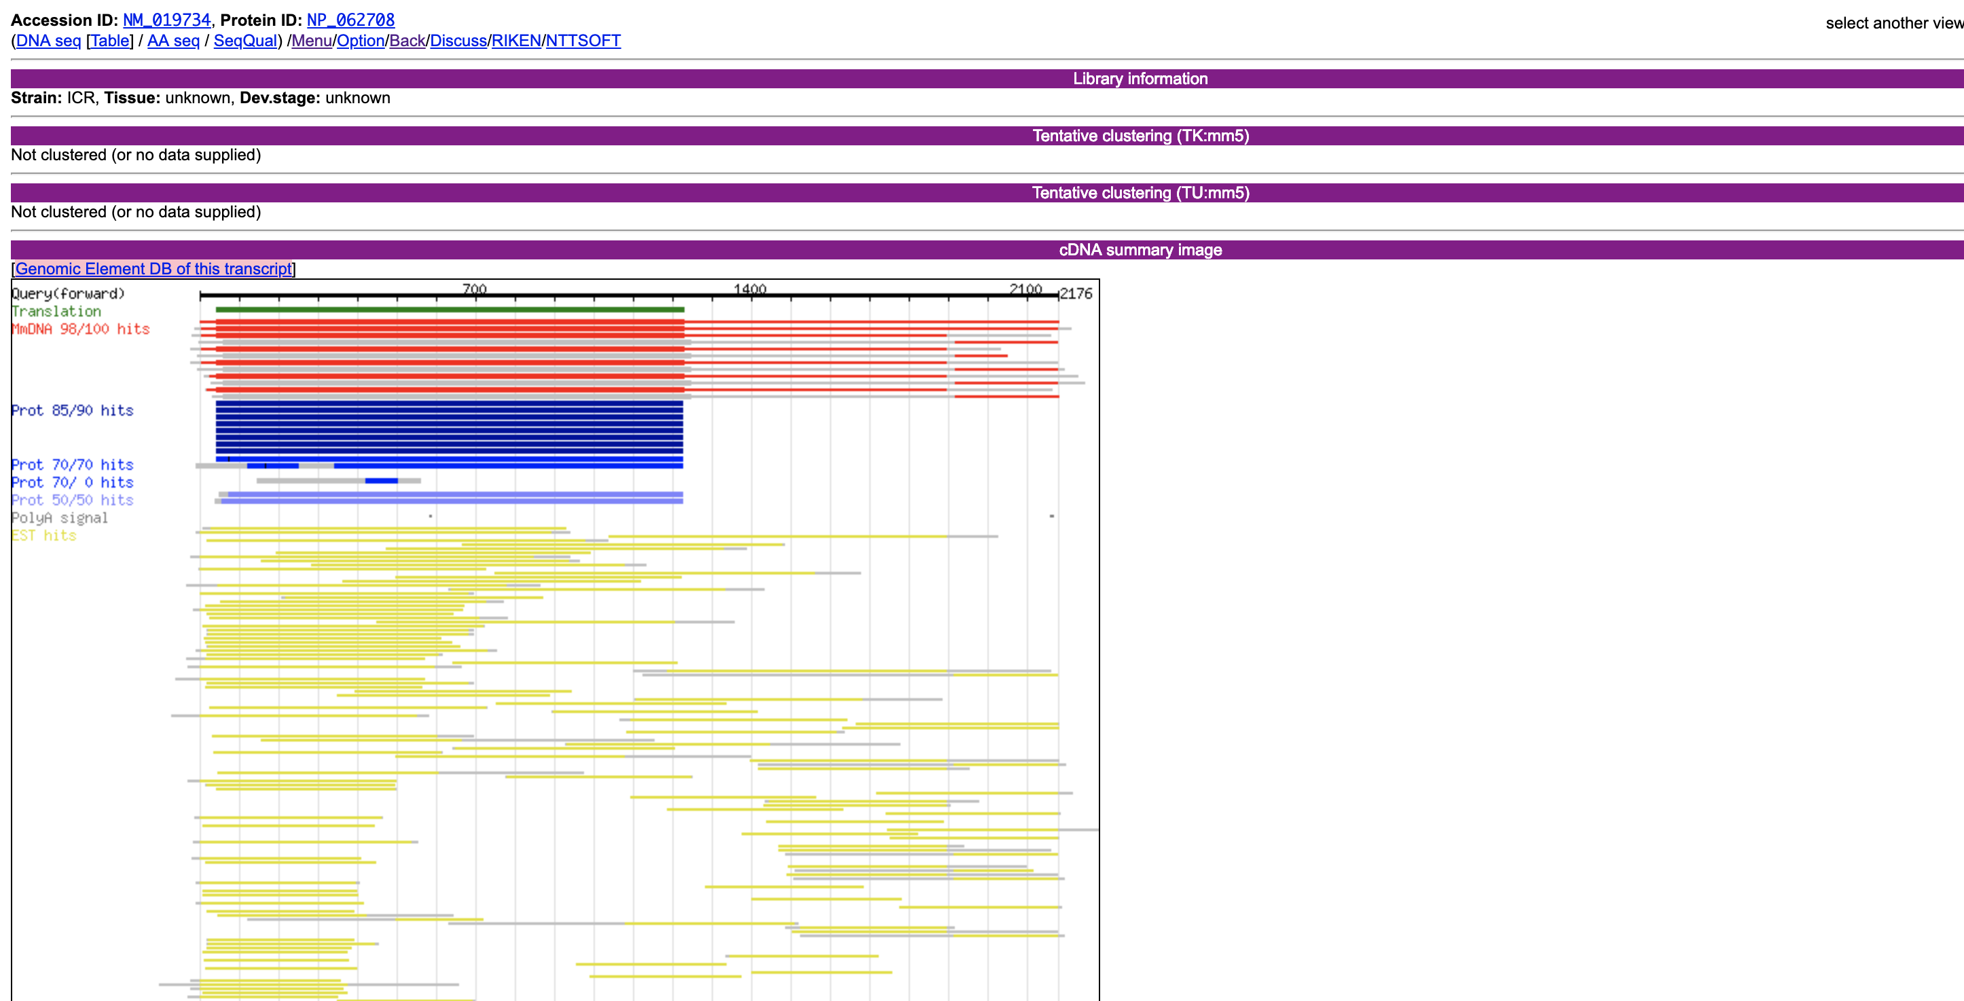Screen dimensions: 1964x1001
Task: Click the DNA seq link
Action: [x=48, y=40]
